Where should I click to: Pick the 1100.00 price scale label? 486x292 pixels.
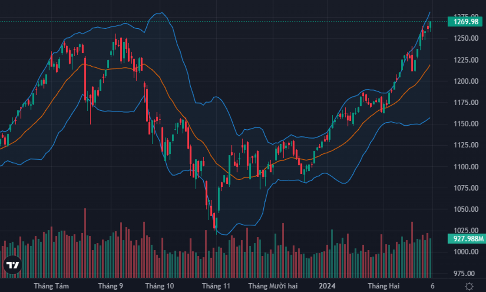pos(466,167)
